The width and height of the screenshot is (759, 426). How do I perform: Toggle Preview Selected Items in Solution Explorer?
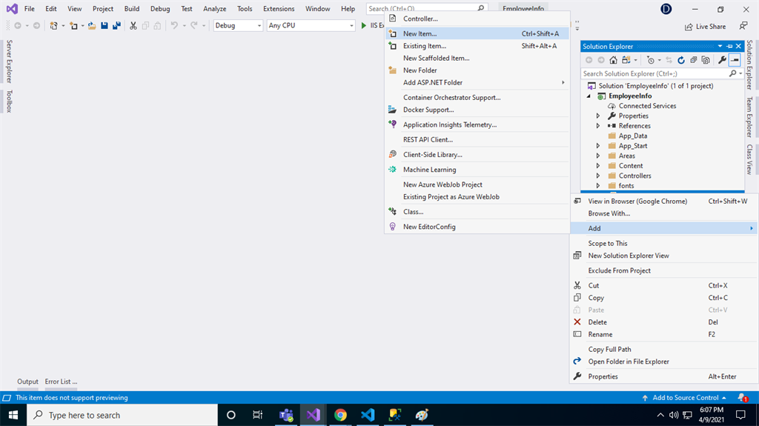(x=735, y=60)
